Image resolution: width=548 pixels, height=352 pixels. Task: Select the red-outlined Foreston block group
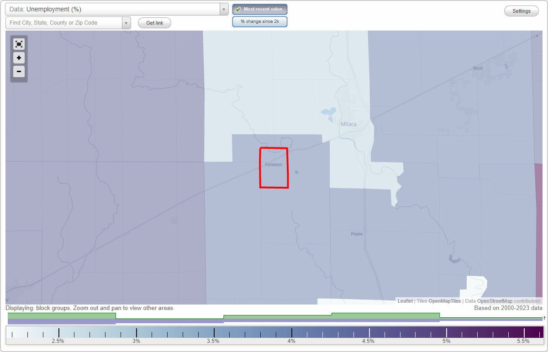tap(274, 168)
